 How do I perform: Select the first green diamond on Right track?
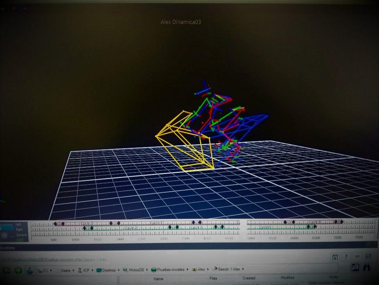(85, 228)
